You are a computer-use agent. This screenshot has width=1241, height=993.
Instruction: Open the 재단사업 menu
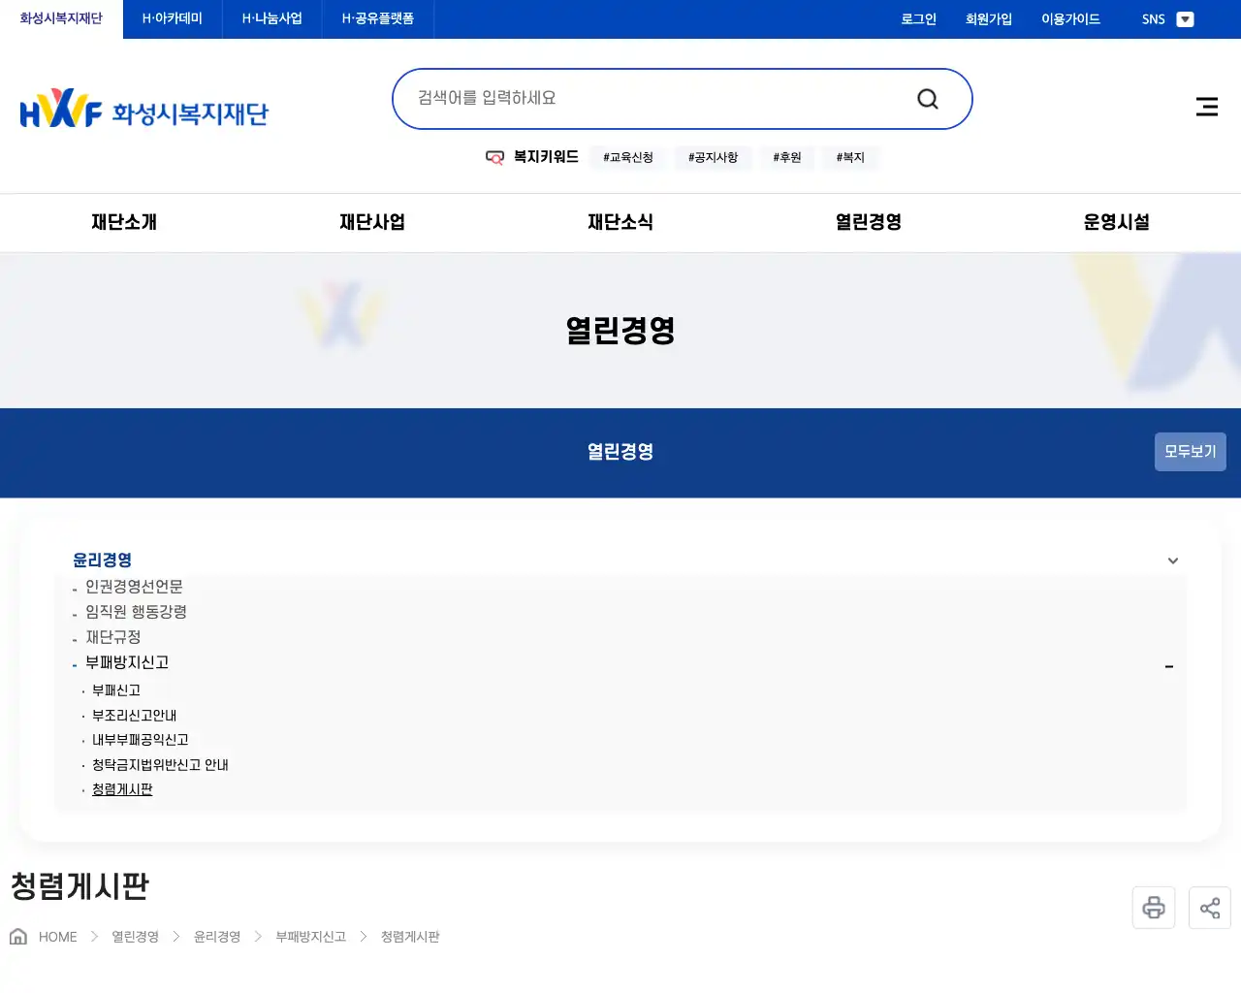point(372,222)
